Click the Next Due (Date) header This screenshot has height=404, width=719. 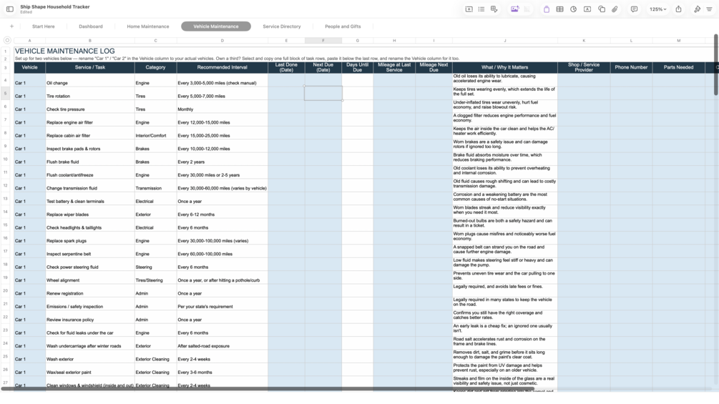(323, 67)
